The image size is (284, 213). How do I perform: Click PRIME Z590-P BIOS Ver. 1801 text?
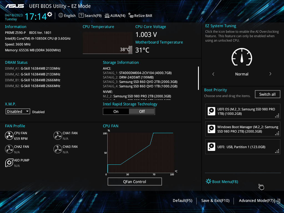coord(28,33)
